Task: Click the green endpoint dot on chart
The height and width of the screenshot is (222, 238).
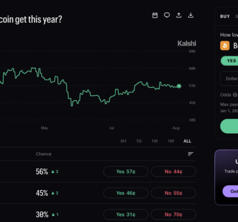Action: tap(179, 86)
